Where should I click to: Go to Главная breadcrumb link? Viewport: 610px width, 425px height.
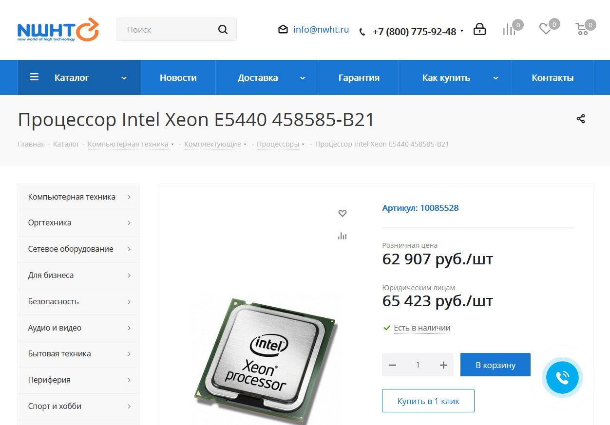point(31,144)
